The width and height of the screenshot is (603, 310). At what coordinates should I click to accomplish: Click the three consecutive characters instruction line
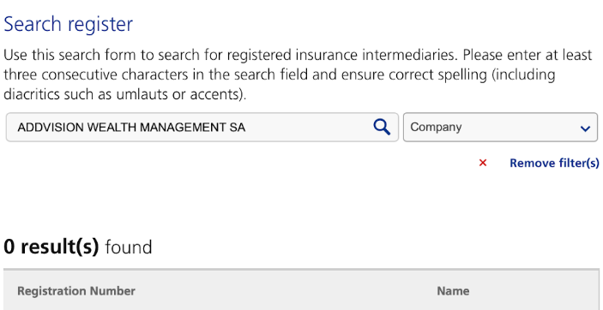pos(279,75)
